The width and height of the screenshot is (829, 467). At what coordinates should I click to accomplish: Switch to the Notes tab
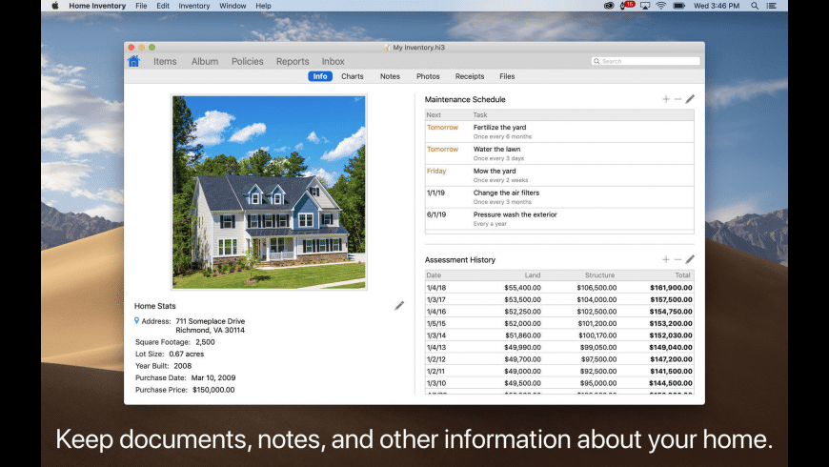pyautogui.click(x=390, y=76)
